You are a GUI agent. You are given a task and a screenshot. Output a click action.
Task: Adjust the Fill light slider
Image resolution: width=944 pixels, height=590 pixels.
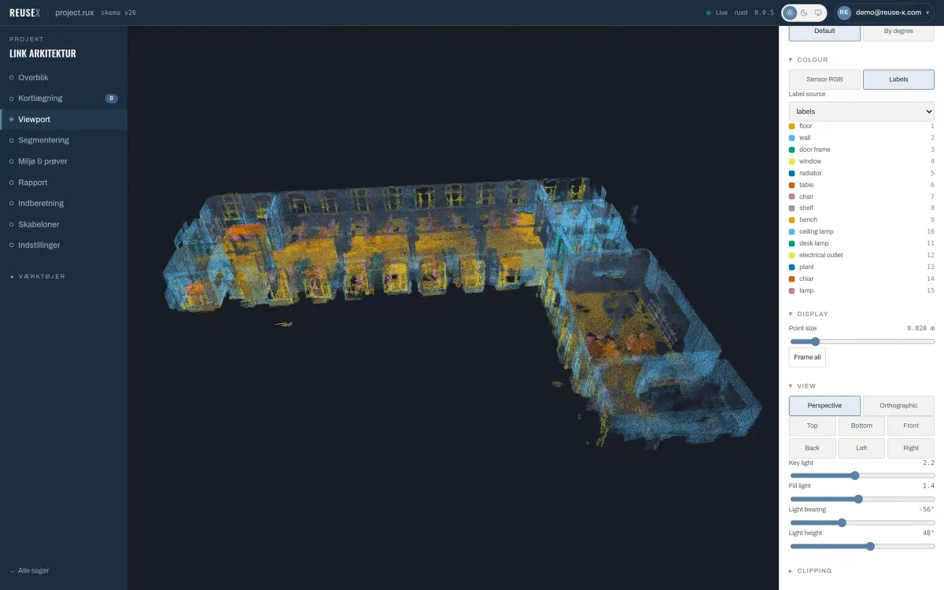(x=861, y=499)
